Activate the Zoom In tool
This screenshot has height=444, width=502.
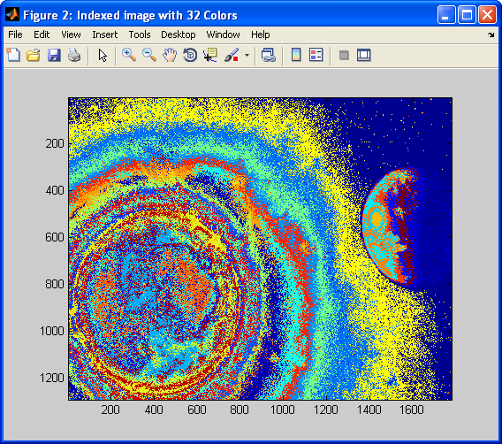point(129,55)
